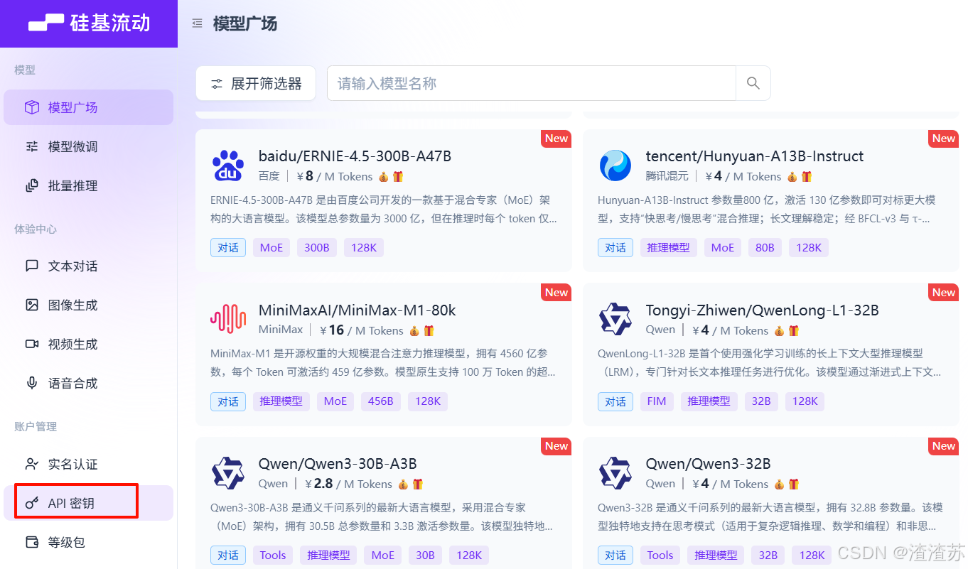The width and height of the screenshot is (968, 569).
Task: Collapse sidebar using menu fold icon
Action: click(197, 23)
